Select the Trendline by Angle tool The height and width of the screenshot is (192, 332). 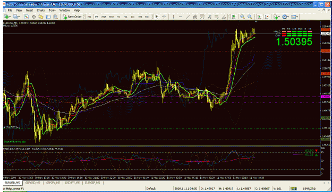click(x=224, y=16)
